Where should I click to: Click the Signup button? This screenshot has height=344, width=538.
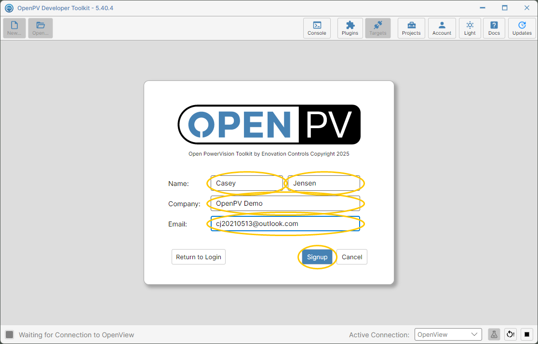(x=317, y=257)
